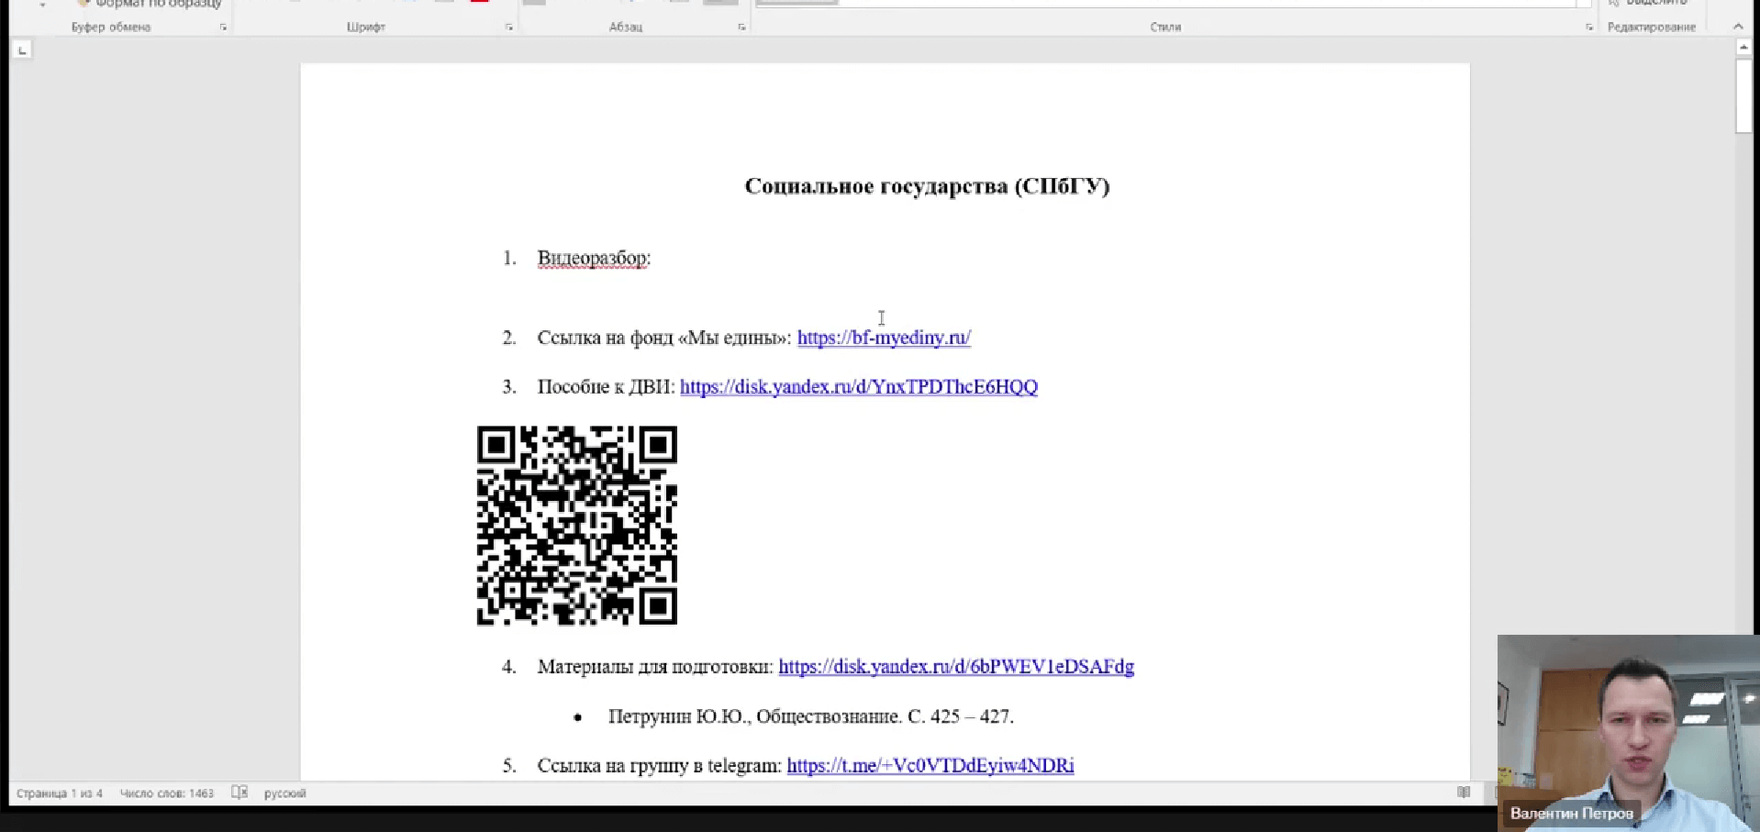Open word count Число слов: 1463
The image size is (1760, 832).
pyautogui.click(x=167, y=793)
